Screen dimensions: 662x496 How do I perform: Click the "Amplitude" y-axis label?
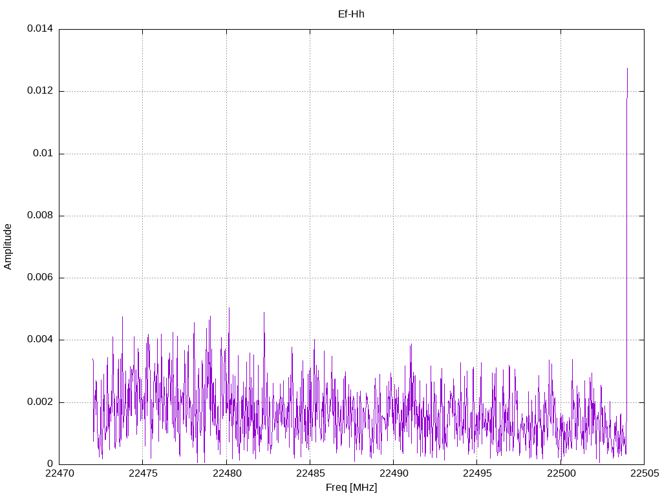[x=8, y=247]
